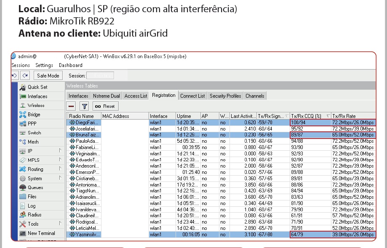Viewport: 387px width, 248px height.
Task: Open the PPP sidebar icon
Action: 23,124
